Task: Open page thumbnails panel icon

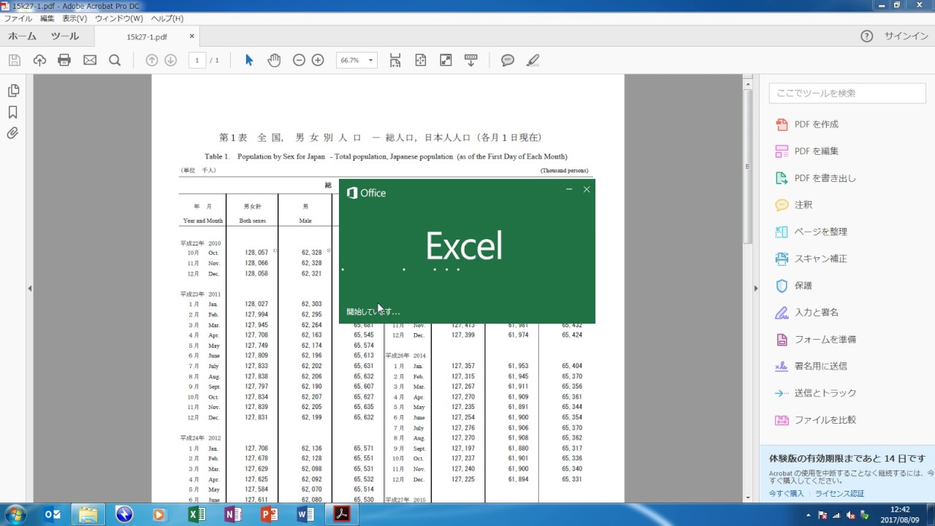Action: point(13,91)
